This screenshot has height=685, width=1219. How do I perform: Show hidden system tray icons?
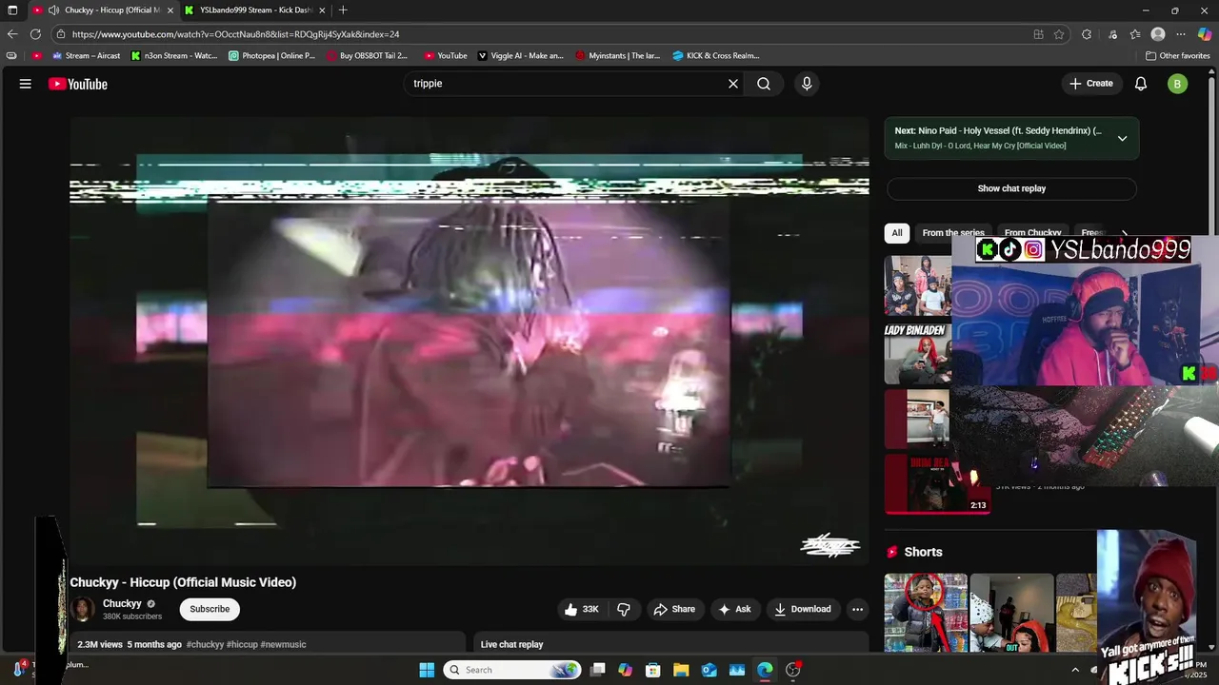pos(1075,670)
